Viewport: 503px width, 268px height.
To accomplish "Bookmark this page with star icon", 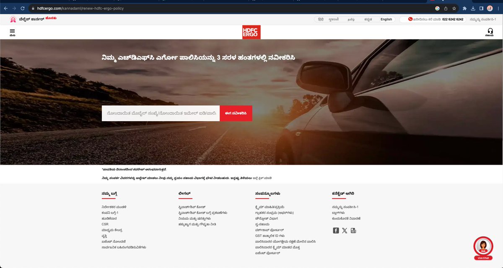I will pos(454,8).
